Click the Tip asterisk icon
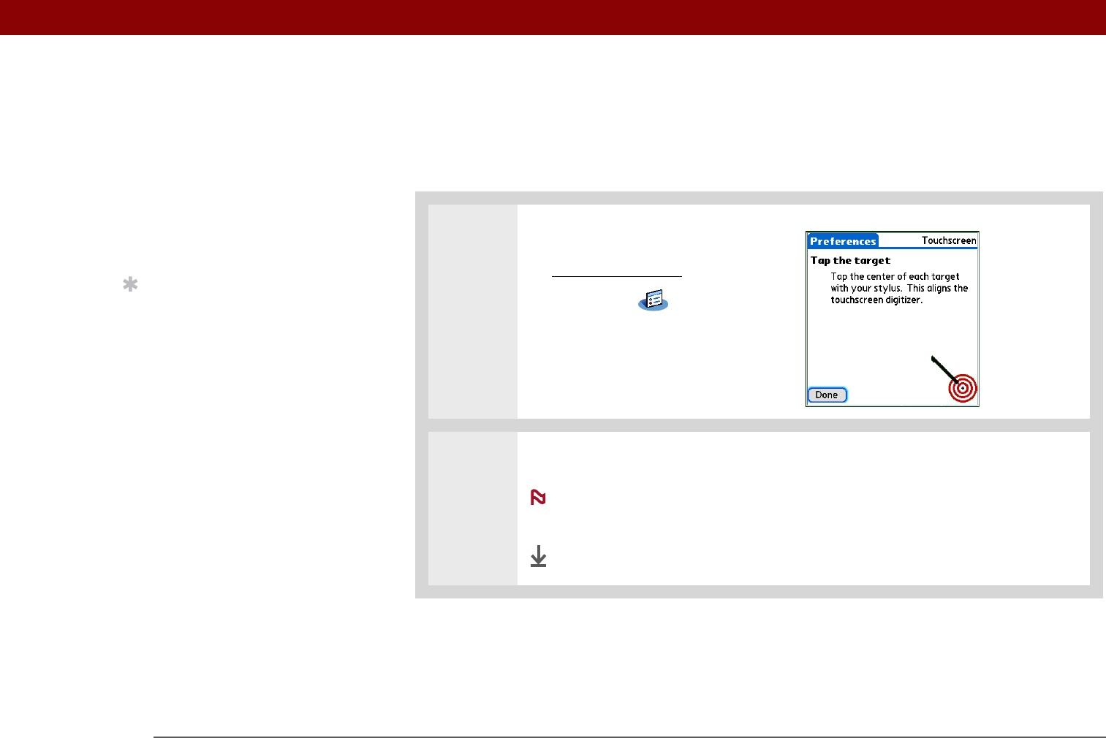This screenshot has width=1106, height=738. [x=130, y=284]
